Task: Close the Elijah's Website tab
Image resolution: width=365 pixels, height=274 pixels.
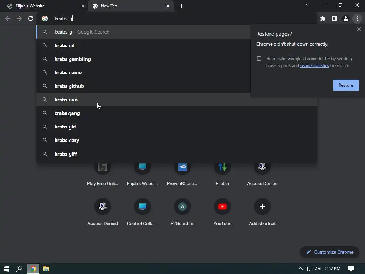Action: coord(83,6)
